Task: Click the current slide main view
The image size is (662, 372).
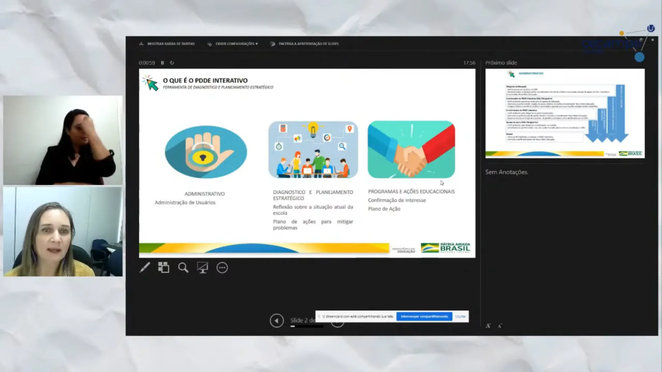Action: coord(307,163)
